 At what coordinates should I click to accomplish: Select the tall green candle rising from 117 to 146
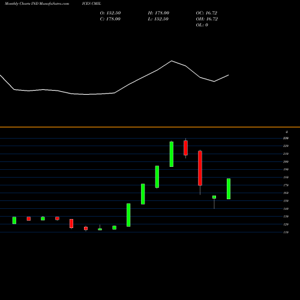coord(128,215)
